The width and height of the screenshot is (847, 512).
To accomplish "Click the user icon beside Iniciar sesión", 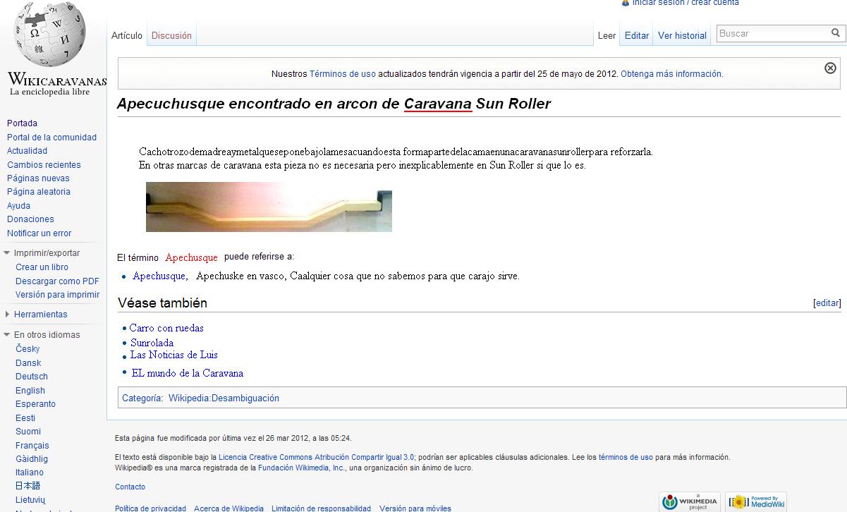I will point(625,3).
